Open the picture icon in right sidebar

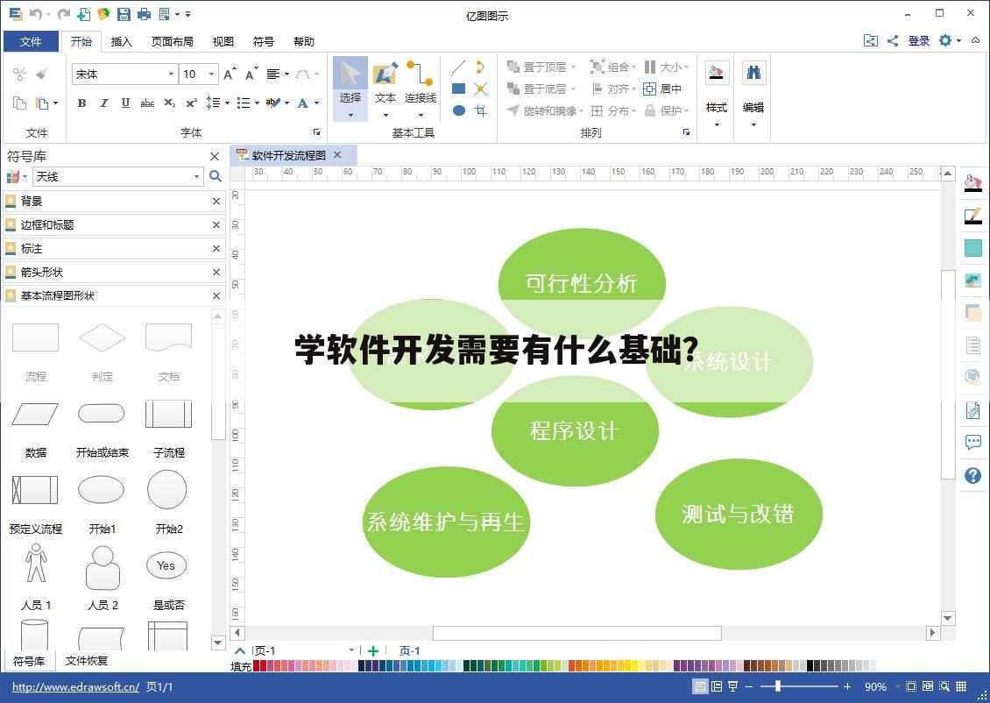point(973,280)
